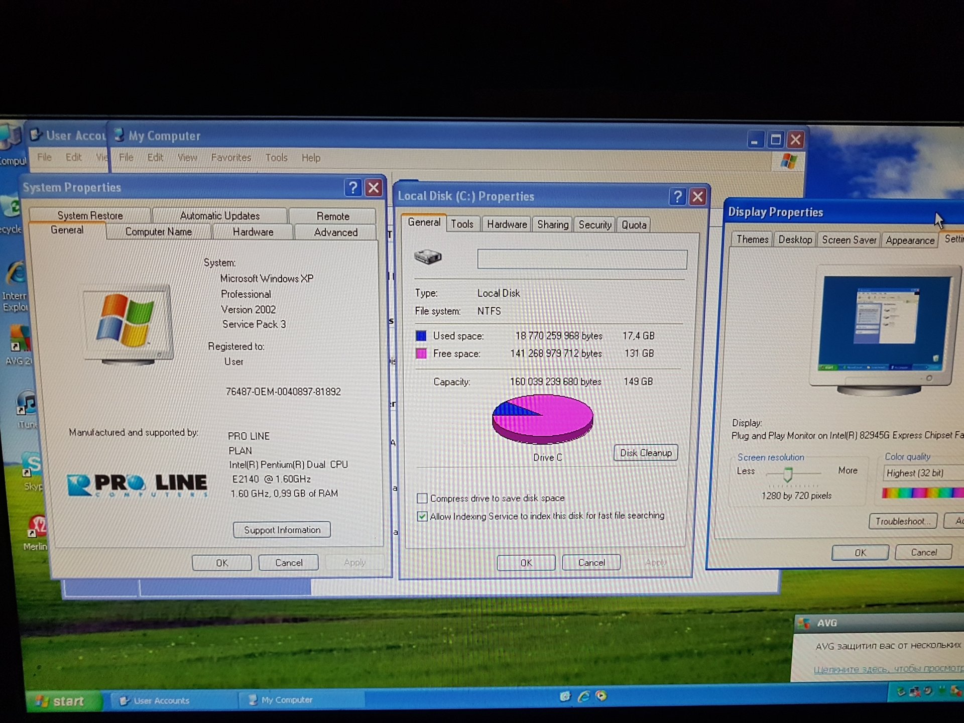Enable Compress drive to save disk space
The width and height of the screenshot is (964, 723).
[422, 498]
